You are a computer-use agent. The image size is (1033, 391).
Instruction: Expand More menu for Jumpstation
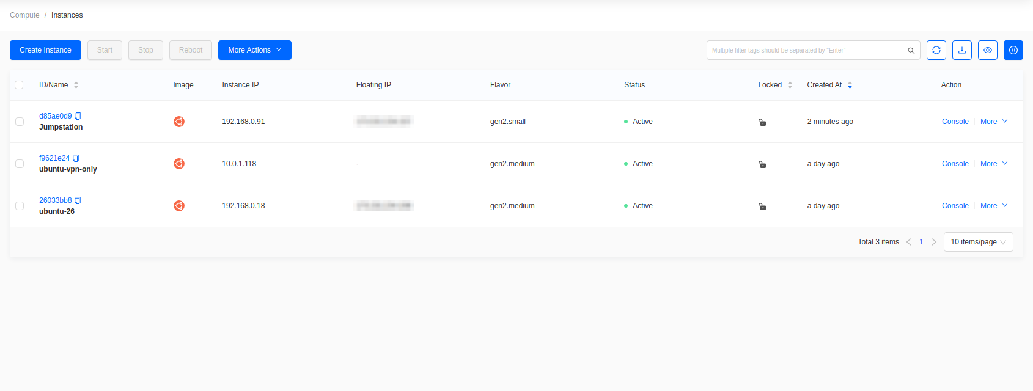pos(994,122)
